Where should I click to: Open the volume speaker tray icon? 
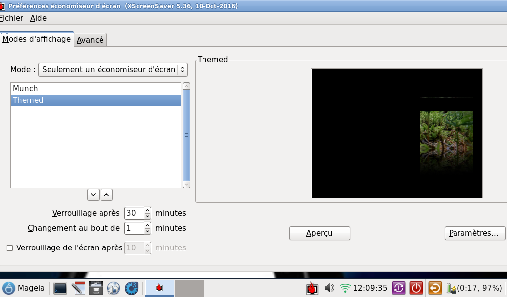(x=329, y=288)
